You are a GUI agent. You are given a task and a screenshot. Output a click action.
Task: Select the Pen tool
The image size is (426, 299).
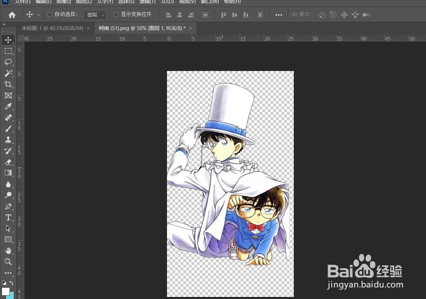[9, 207]
